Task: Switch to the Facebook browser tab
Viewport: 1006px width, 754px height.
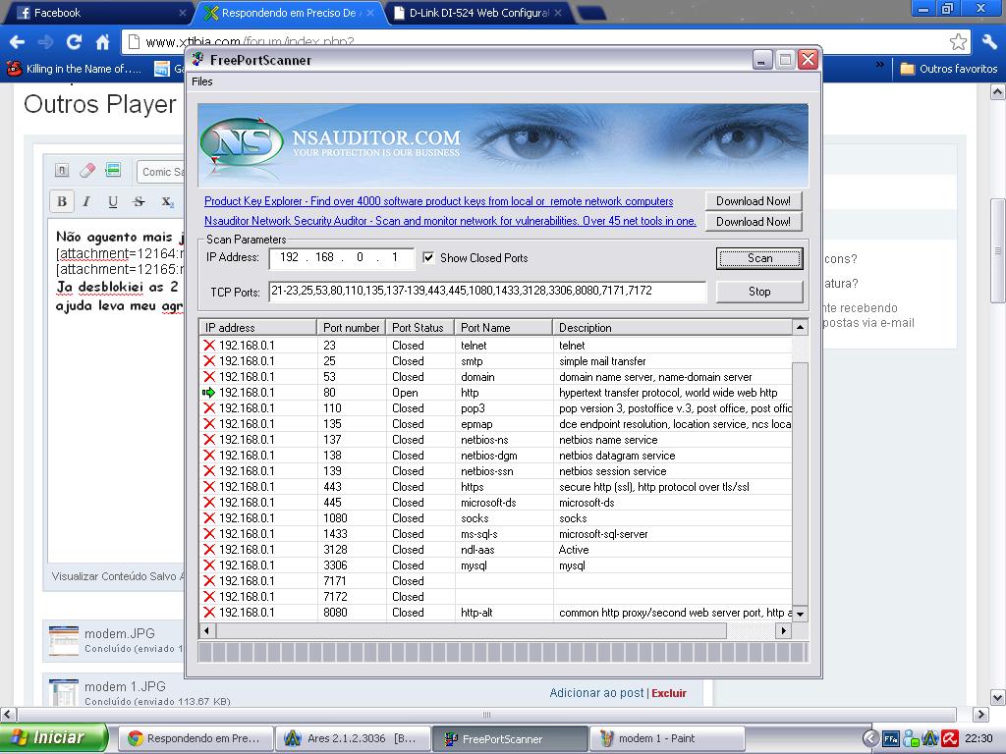Action: [x=99, y=12]
